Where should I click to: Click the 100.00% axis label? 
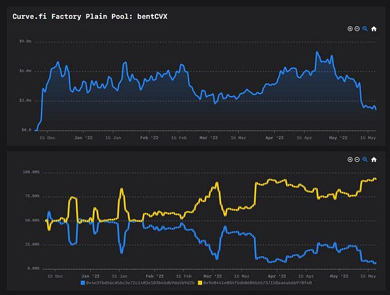(x=31, y=172)
